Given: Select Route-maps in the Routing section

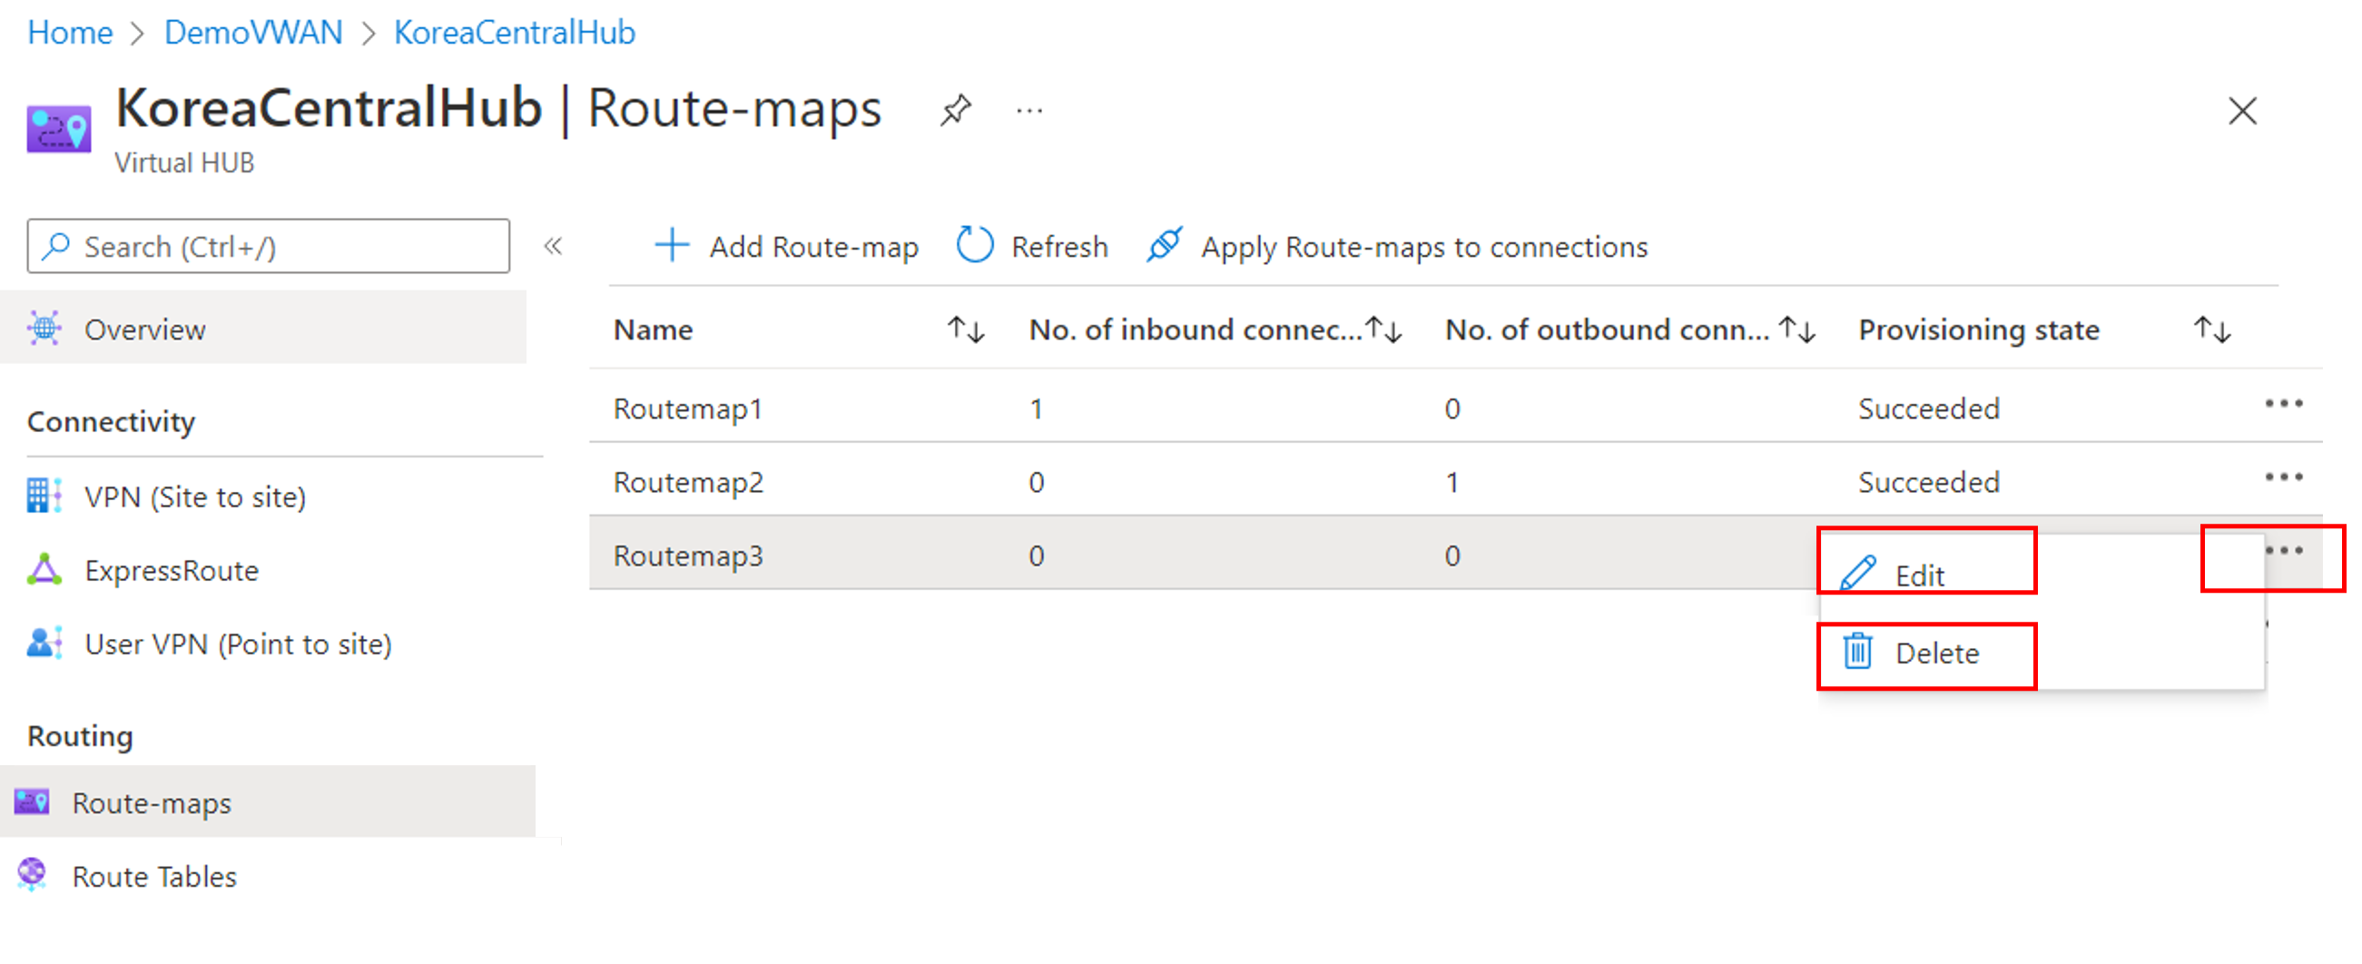Looking at the screenshot, I should click(x=267, y=802).
